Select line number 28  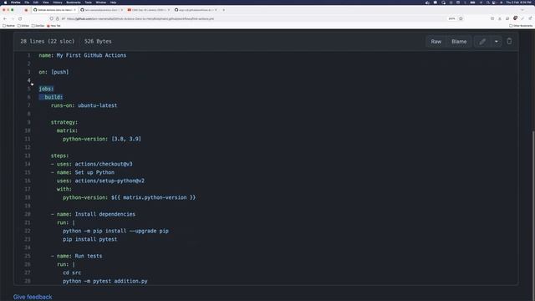(x=28, y=281)
